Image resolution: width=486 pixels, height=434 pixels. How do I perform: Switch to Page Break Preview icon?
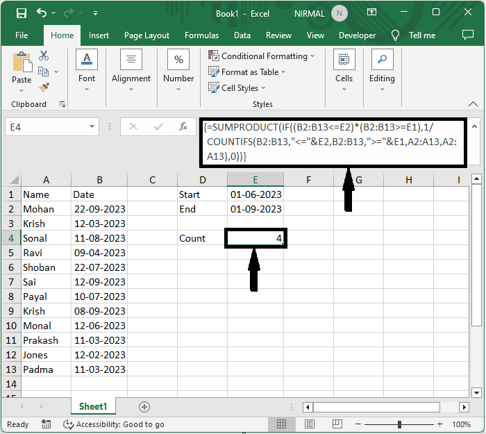337,424
